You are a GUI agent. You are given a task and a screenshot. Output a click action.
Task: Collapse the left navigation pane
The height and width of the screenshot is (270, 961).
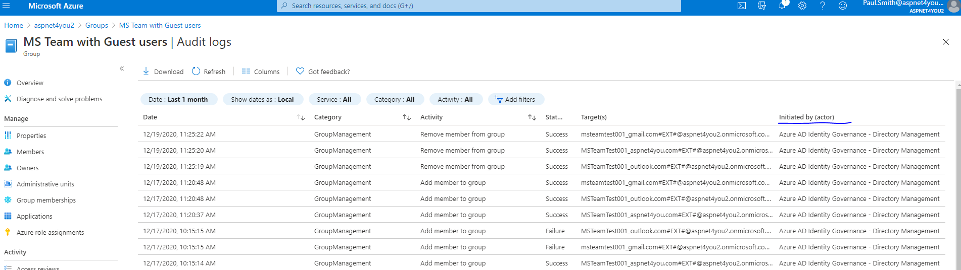pyautogui.click(x=122, y=69)
